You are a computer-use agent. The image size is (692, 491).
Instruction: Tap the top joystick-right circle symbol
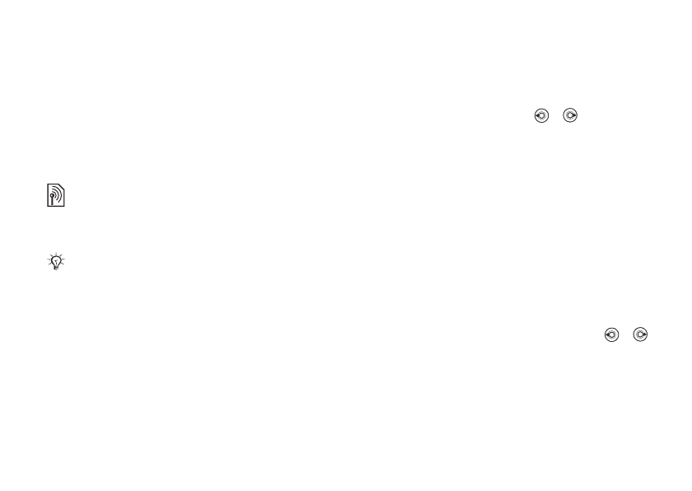[x=570, y=115]
